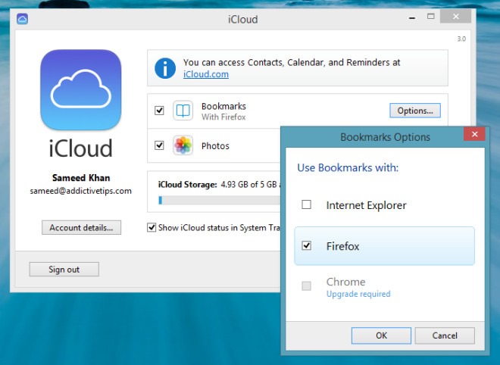Cancel the Bookmarks Options dialog

(445, 335)
